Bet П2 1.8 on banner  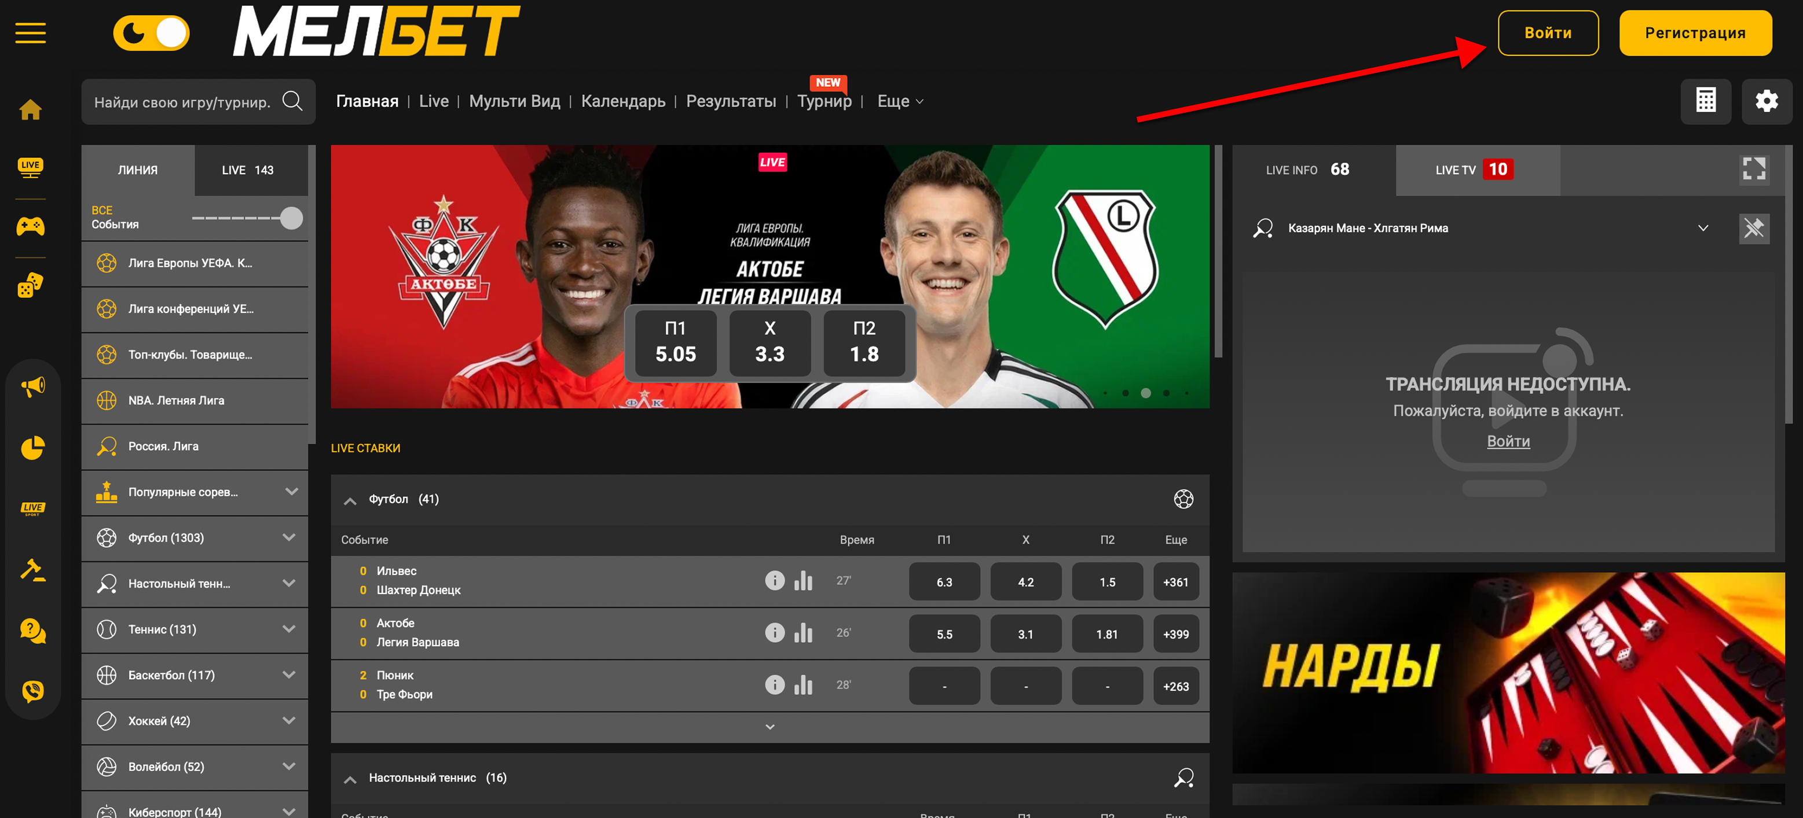point(864,342)
